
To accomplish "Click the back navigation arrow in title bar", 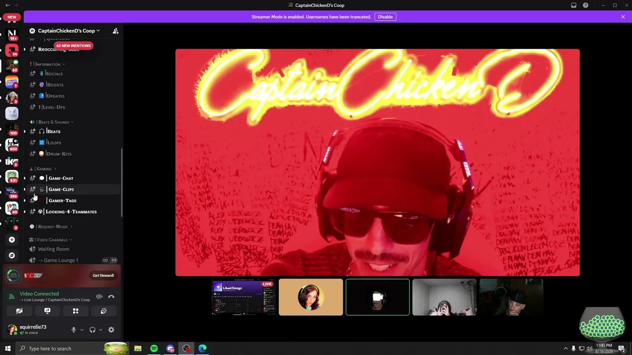I will pos(7,5).
